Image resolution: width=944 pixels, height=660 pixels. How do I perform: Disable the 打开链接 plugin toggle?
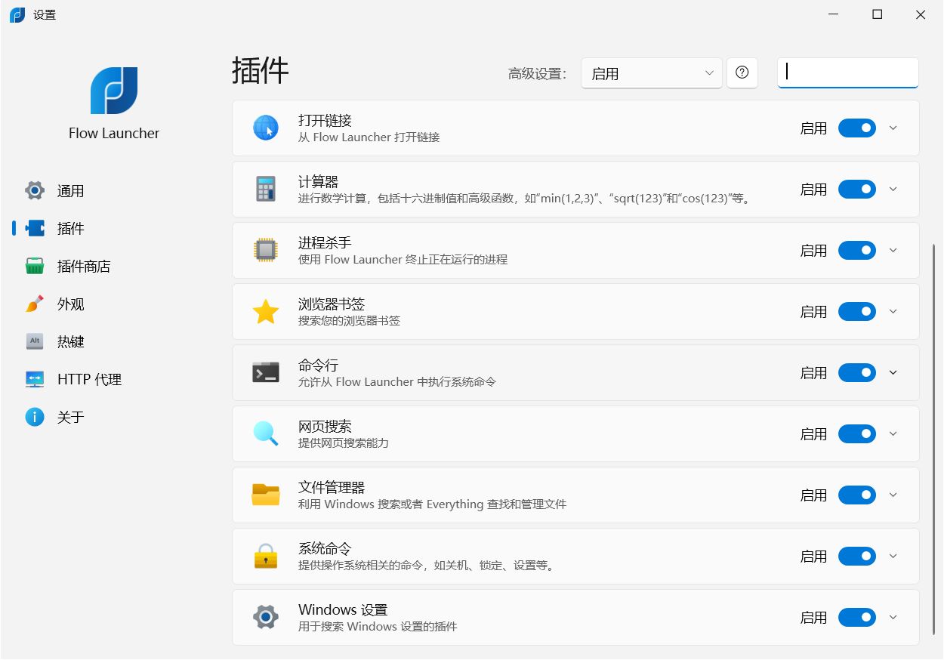[x=857, y=128]
